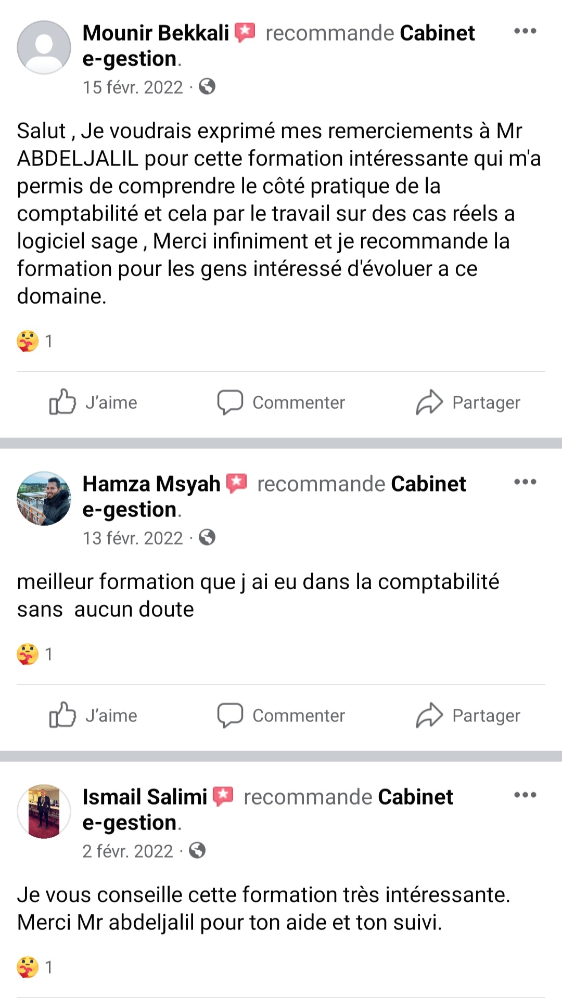
Task: Click recommendation badge next to Hamza Msyah
Action: [237, 483]
